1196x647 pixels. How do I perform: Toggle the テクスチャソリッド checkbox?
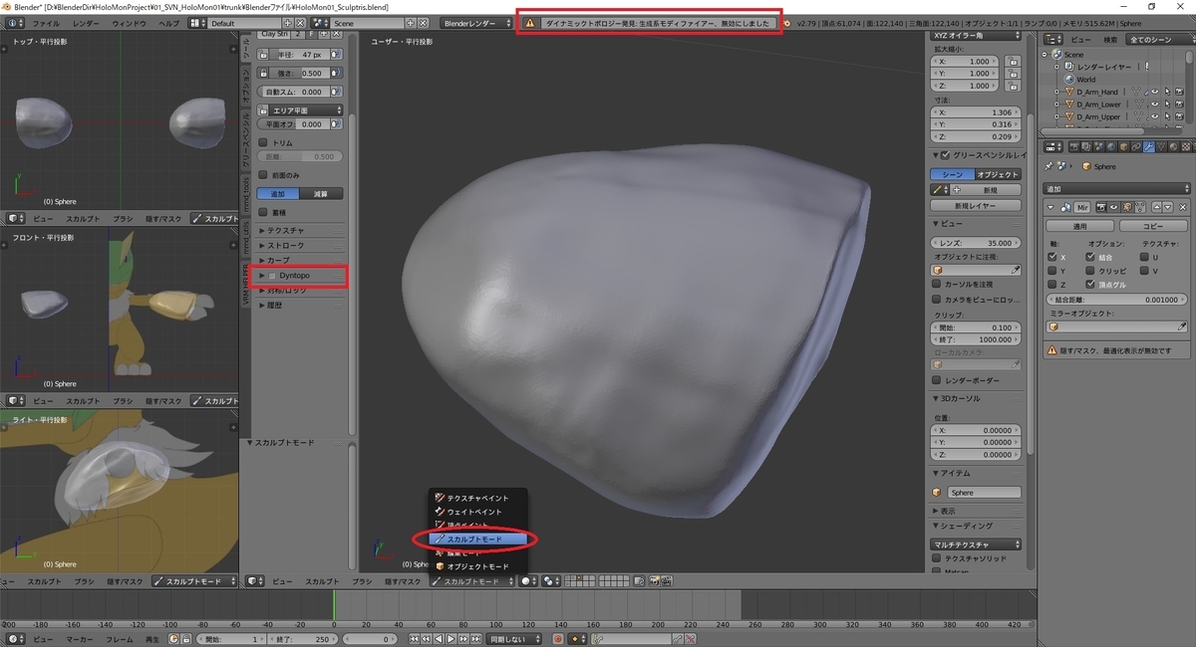coord(936,558)
